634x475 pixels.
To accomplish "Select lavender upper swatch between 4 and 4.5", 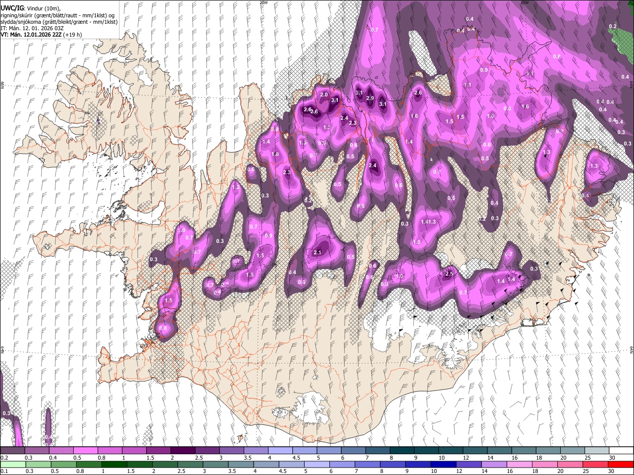I will [280, 451].
